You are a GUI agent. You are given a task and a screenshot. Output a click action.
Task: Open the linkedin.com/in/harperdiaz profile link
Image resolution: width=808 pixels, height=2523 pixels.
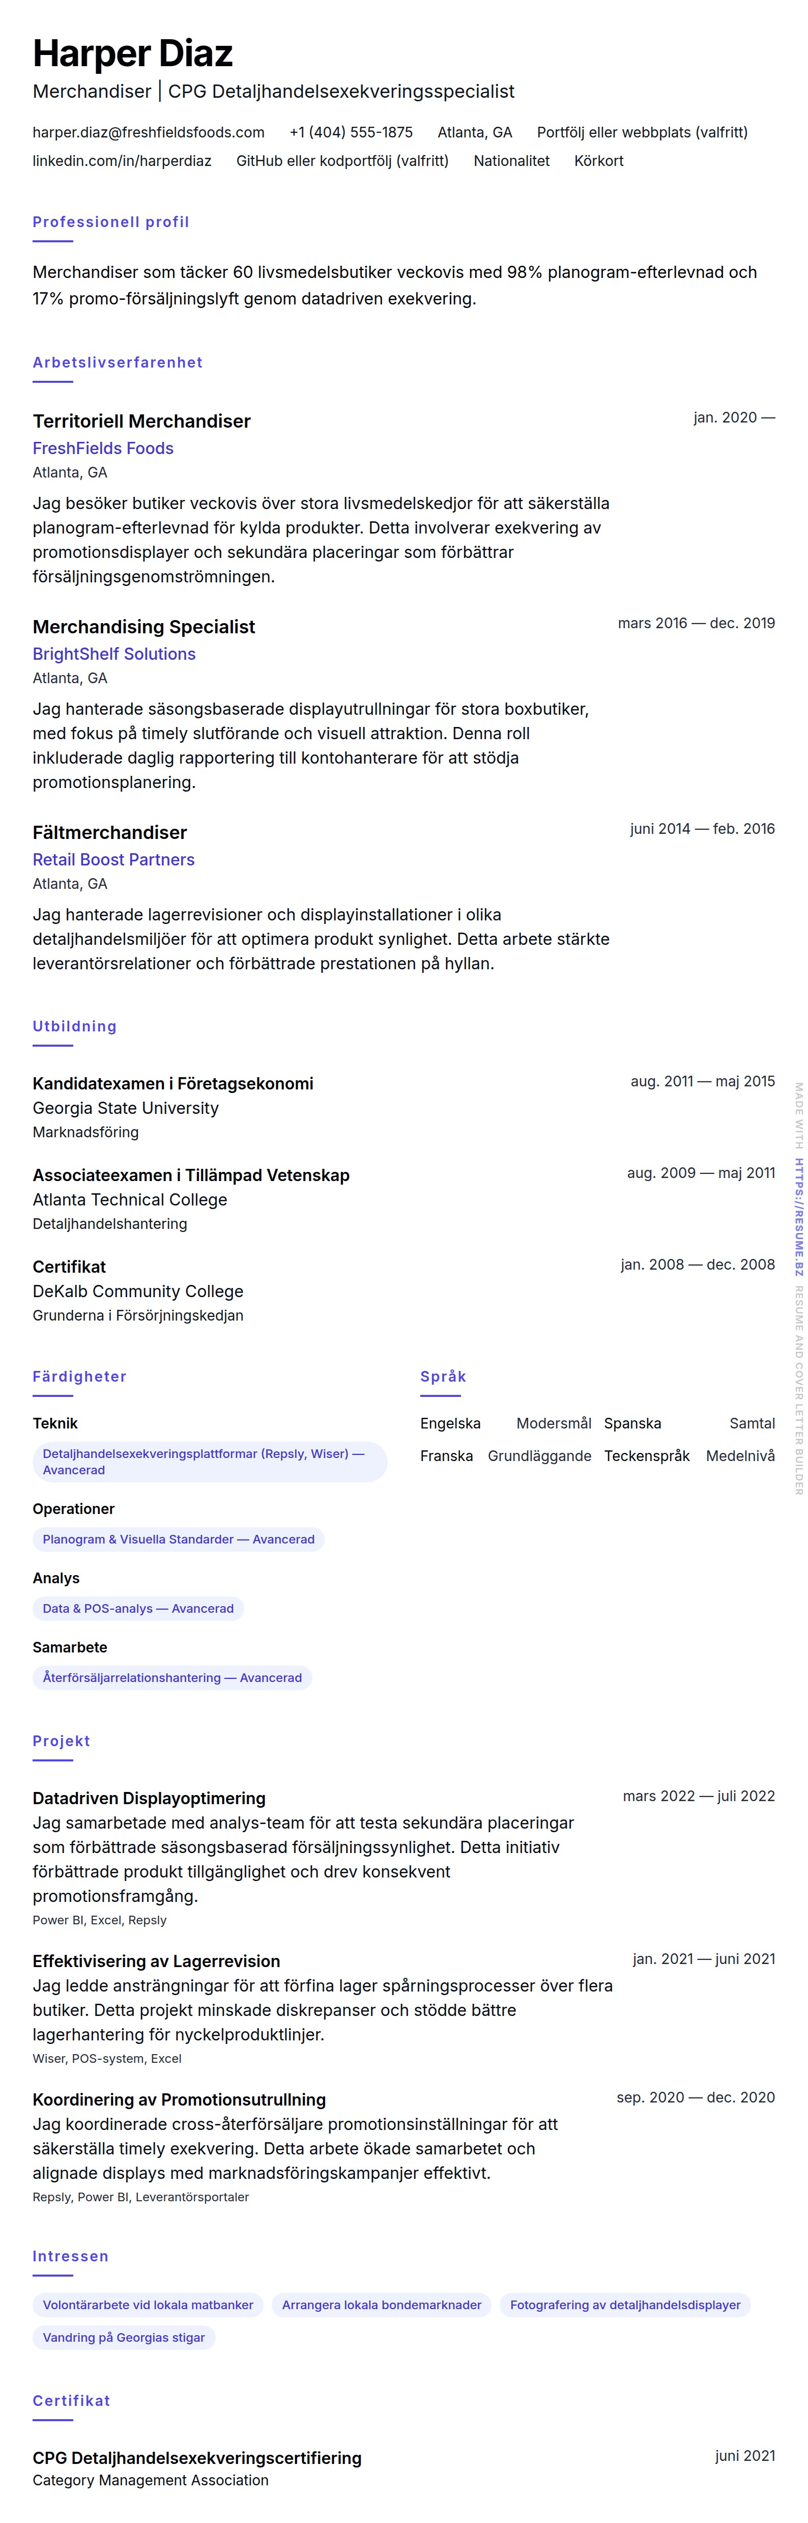click(x=122, y=161)
